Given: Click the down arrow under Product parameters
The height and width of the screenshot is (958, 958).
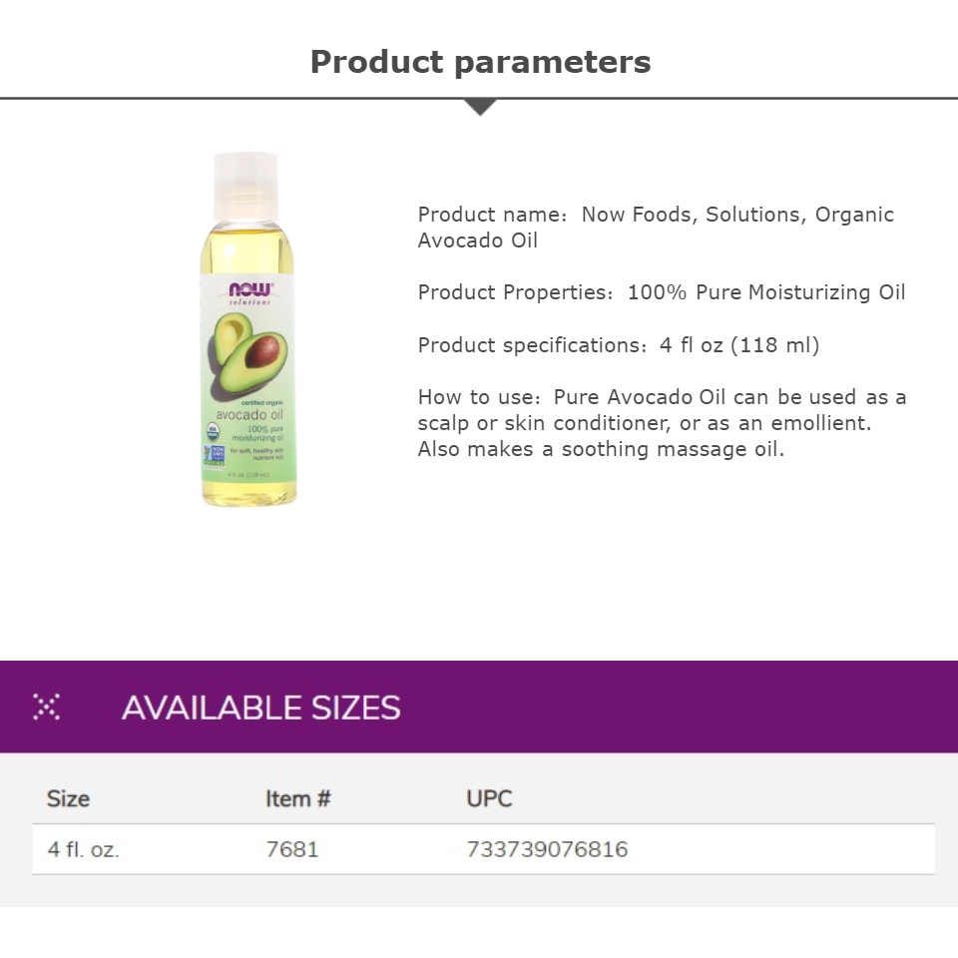Looking at the screenshot, I should point(480,108).
